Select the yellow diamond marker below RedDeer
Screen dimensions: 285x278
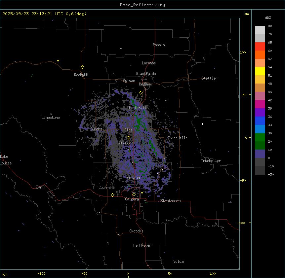tap(141, 93)
